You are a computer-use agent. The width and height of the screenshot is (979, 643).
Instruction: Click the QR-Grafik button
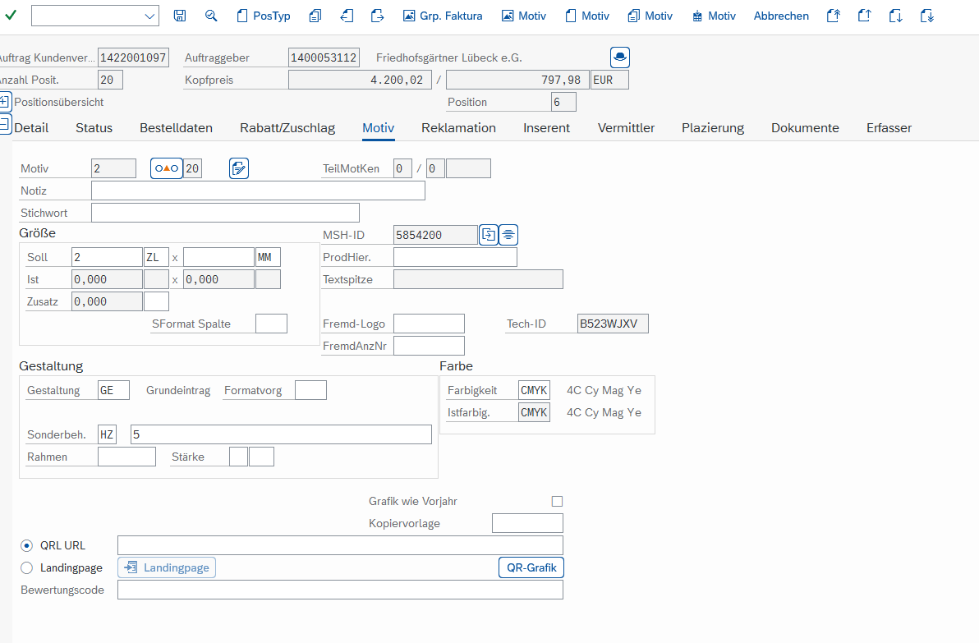pyautogui.click(x=531, y=567)
